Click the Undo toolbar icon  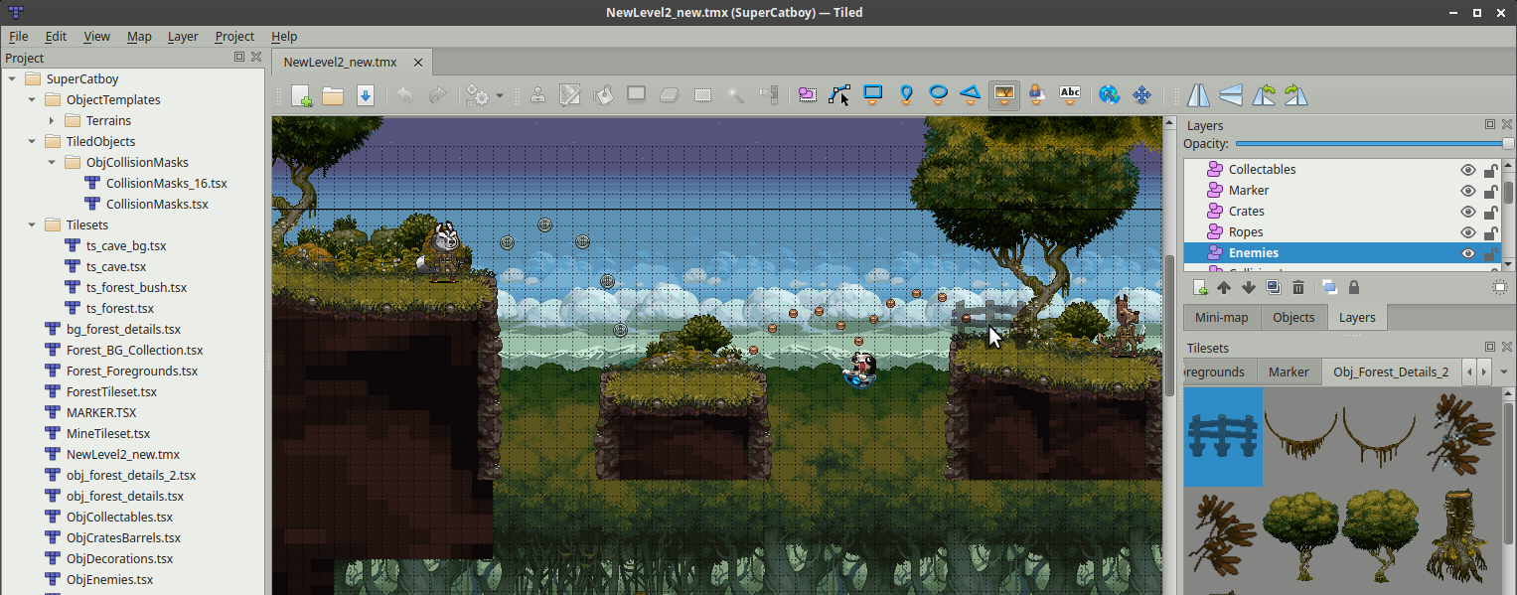405,95
